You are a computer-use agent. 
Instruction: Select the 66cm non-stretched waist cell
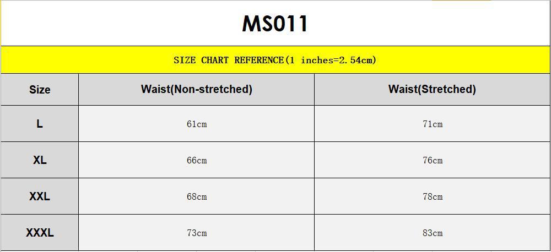point(197,161)
